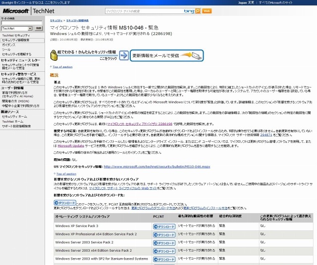This screenshot has height=265, width=317.
Task: Click the Silverlight install notice link
Action: 36,2
